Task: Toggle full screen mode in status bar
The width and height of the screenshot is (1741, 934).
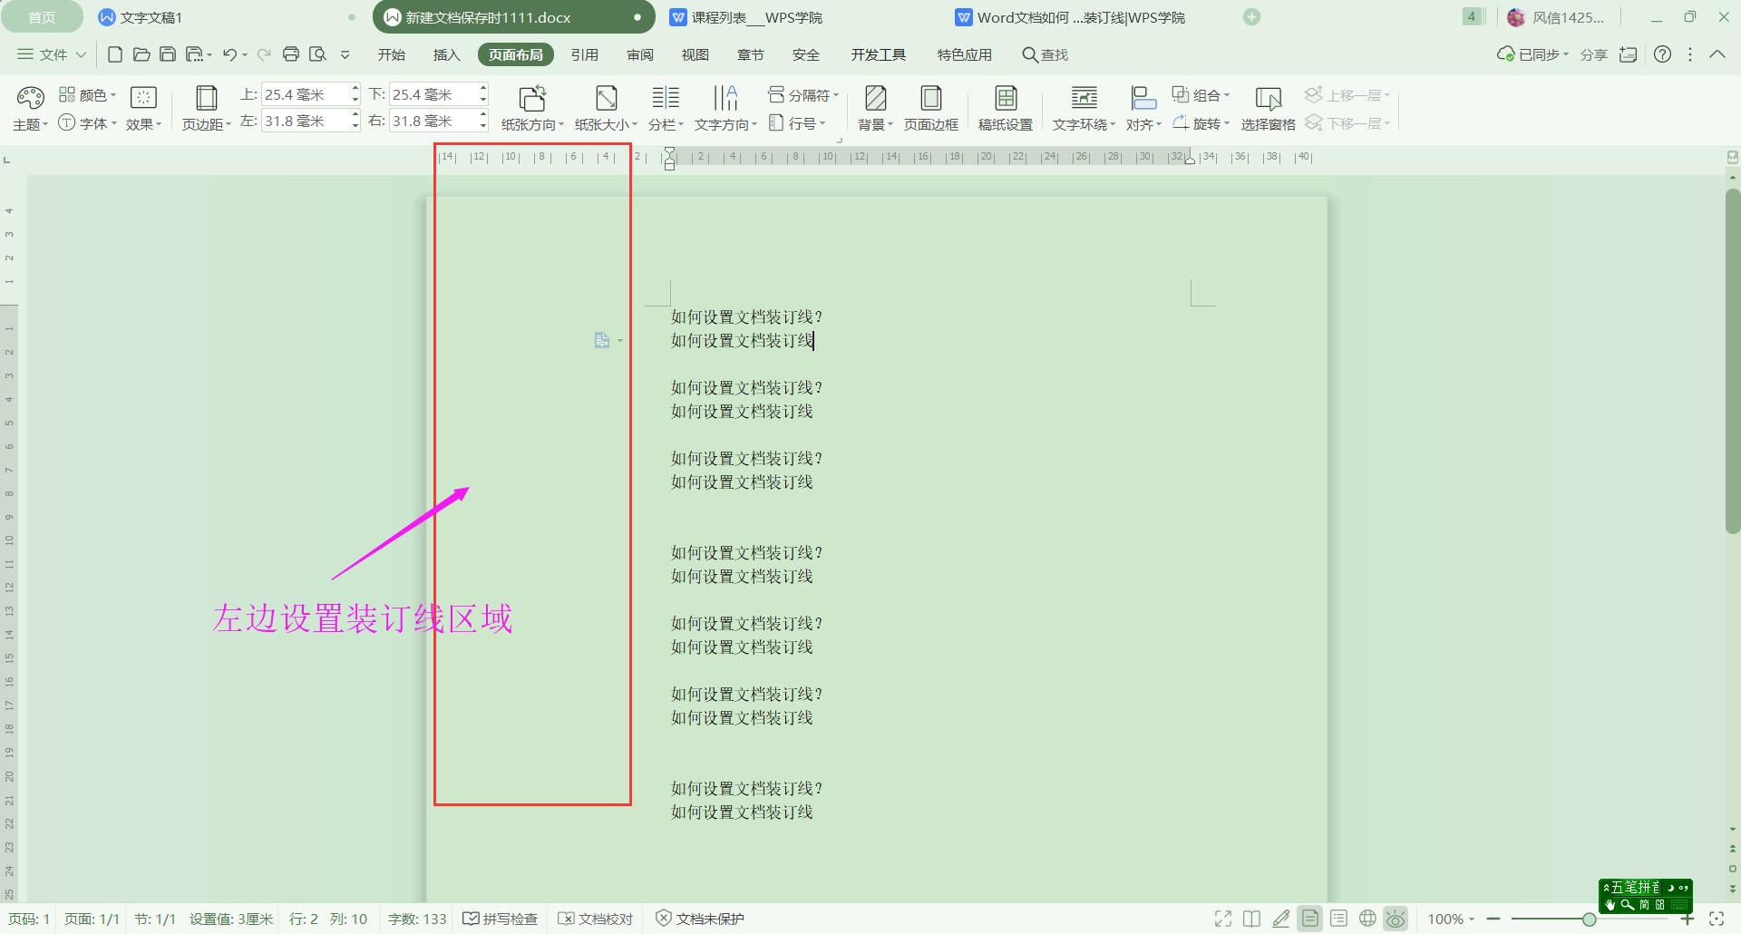Action: point(1222,918)
